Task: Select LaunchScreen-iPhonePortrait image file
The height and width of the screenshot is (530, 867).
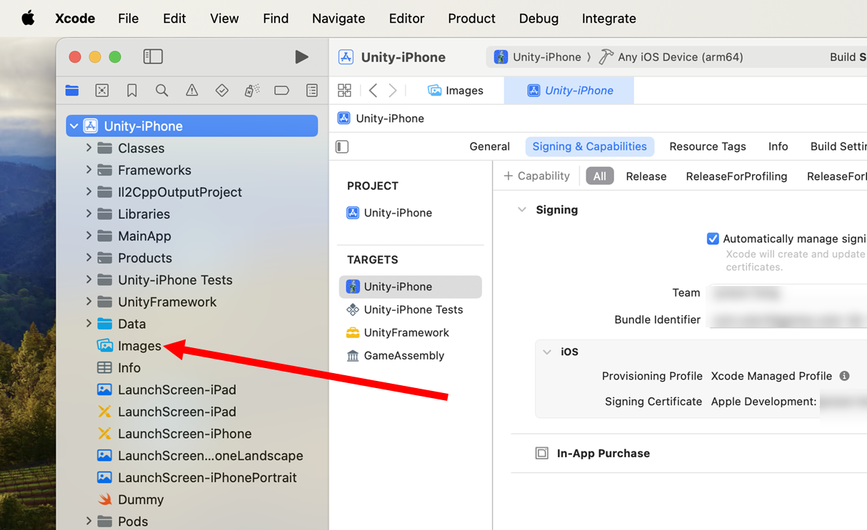Action: (x=197, y=477)
